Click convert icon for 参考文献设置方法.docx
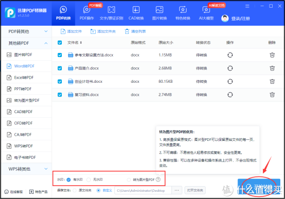The width and height of the screenshot is (285, 199). 230,55
